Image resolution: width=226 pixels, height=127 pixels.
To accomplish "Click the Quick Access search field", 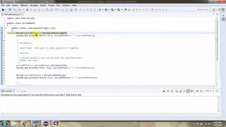I will pos(203,10).
